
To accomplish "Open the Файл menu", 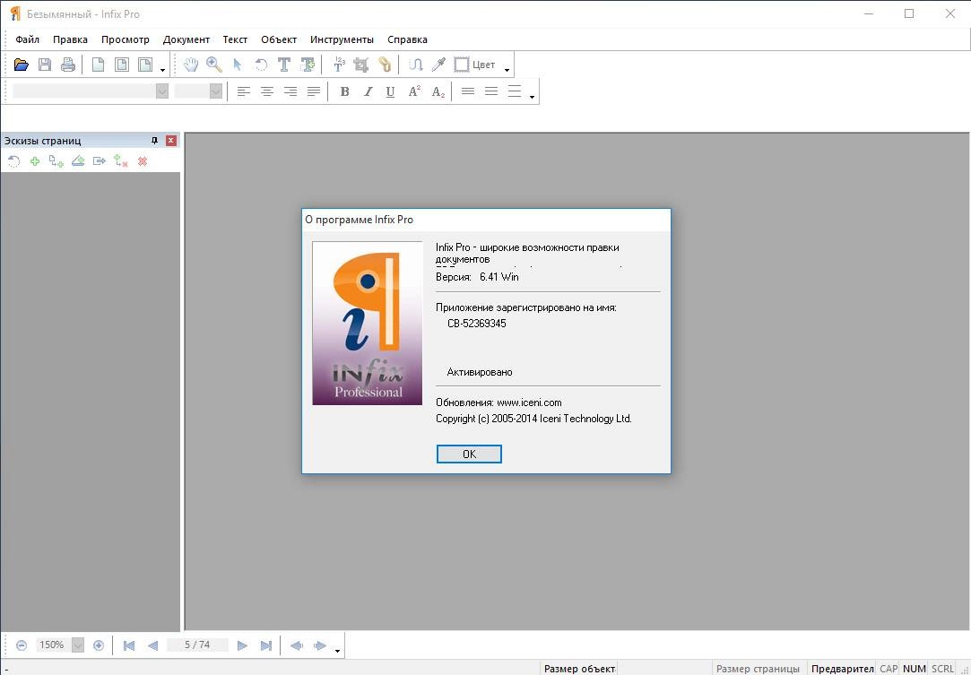I will coord(27,39).
